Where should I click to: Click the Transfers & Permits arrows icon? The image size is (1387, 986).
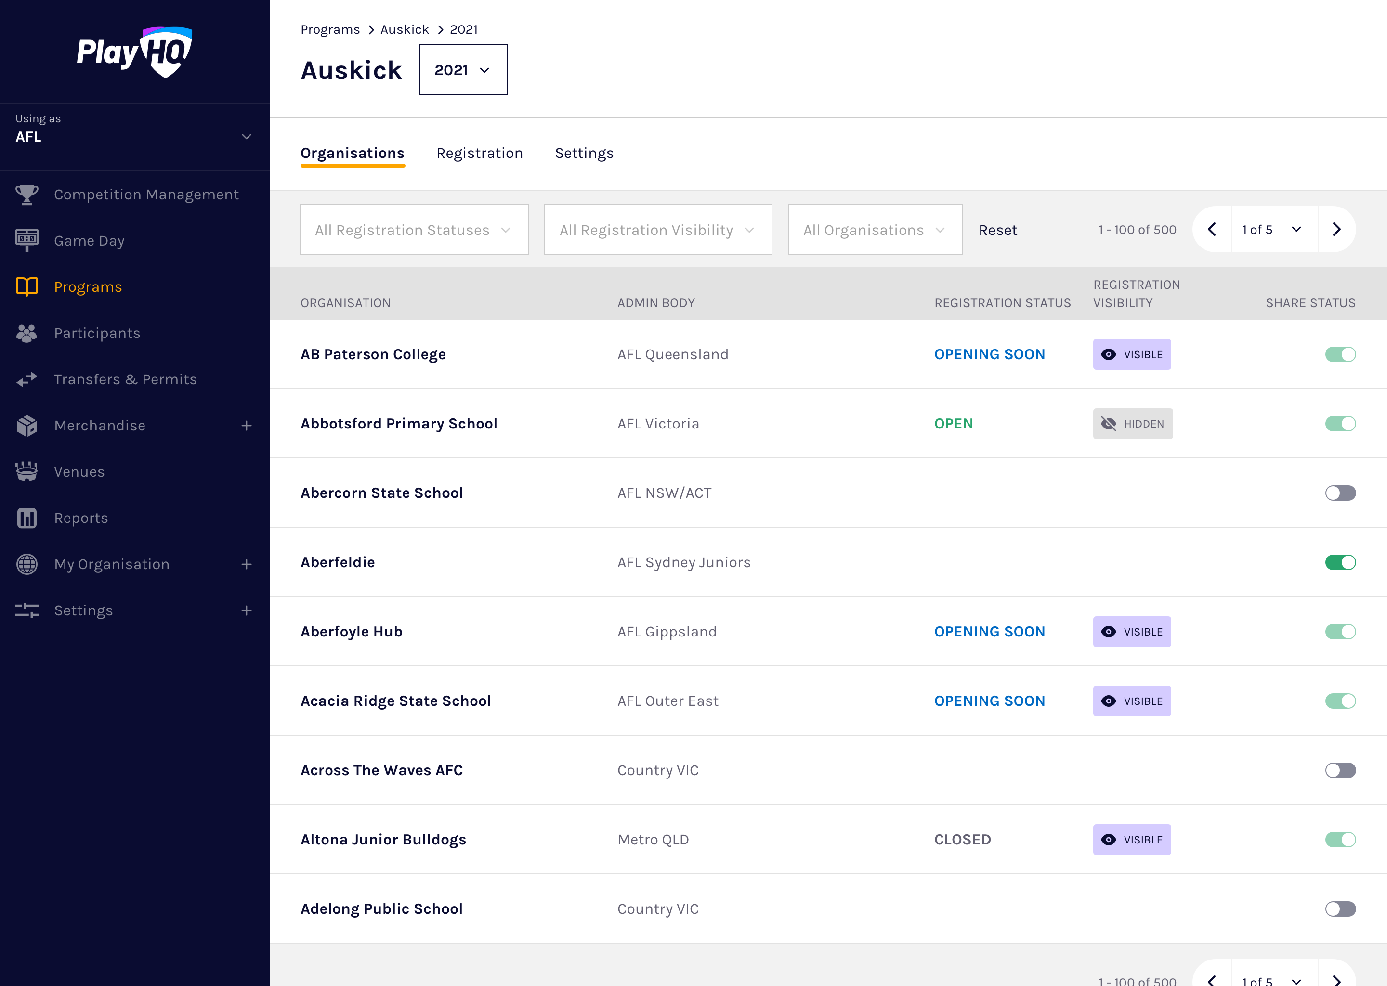pyautogui.click(x=26, y=379)
